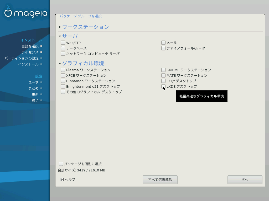Viewport: 269px width, 201px height.
Task: Collapse the サーバ group
Action: pyautogui.click(x=60, y=36)
